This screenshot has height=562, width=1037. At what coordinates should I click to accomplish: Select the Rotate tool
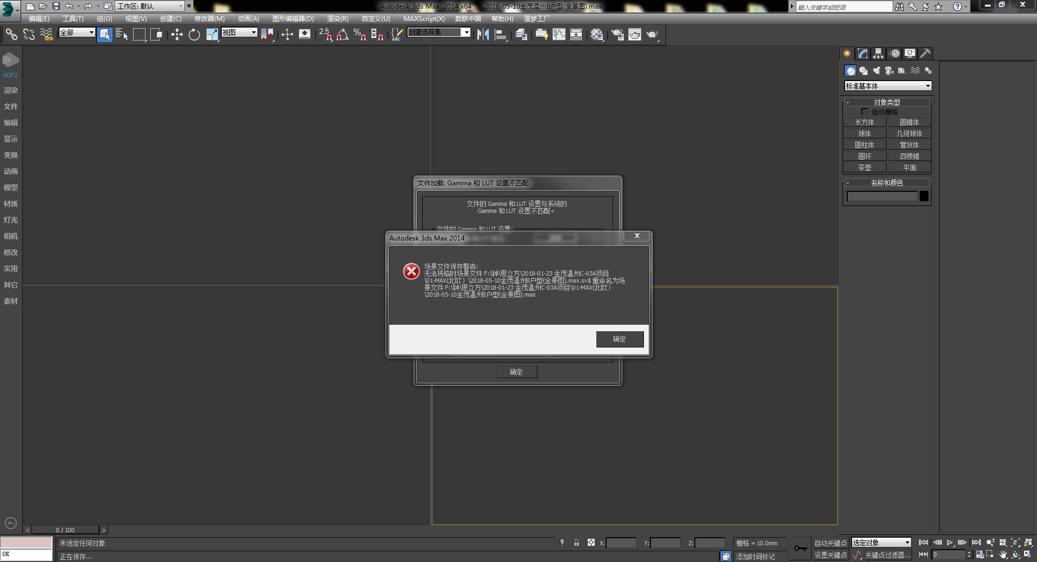pos(194,35)
